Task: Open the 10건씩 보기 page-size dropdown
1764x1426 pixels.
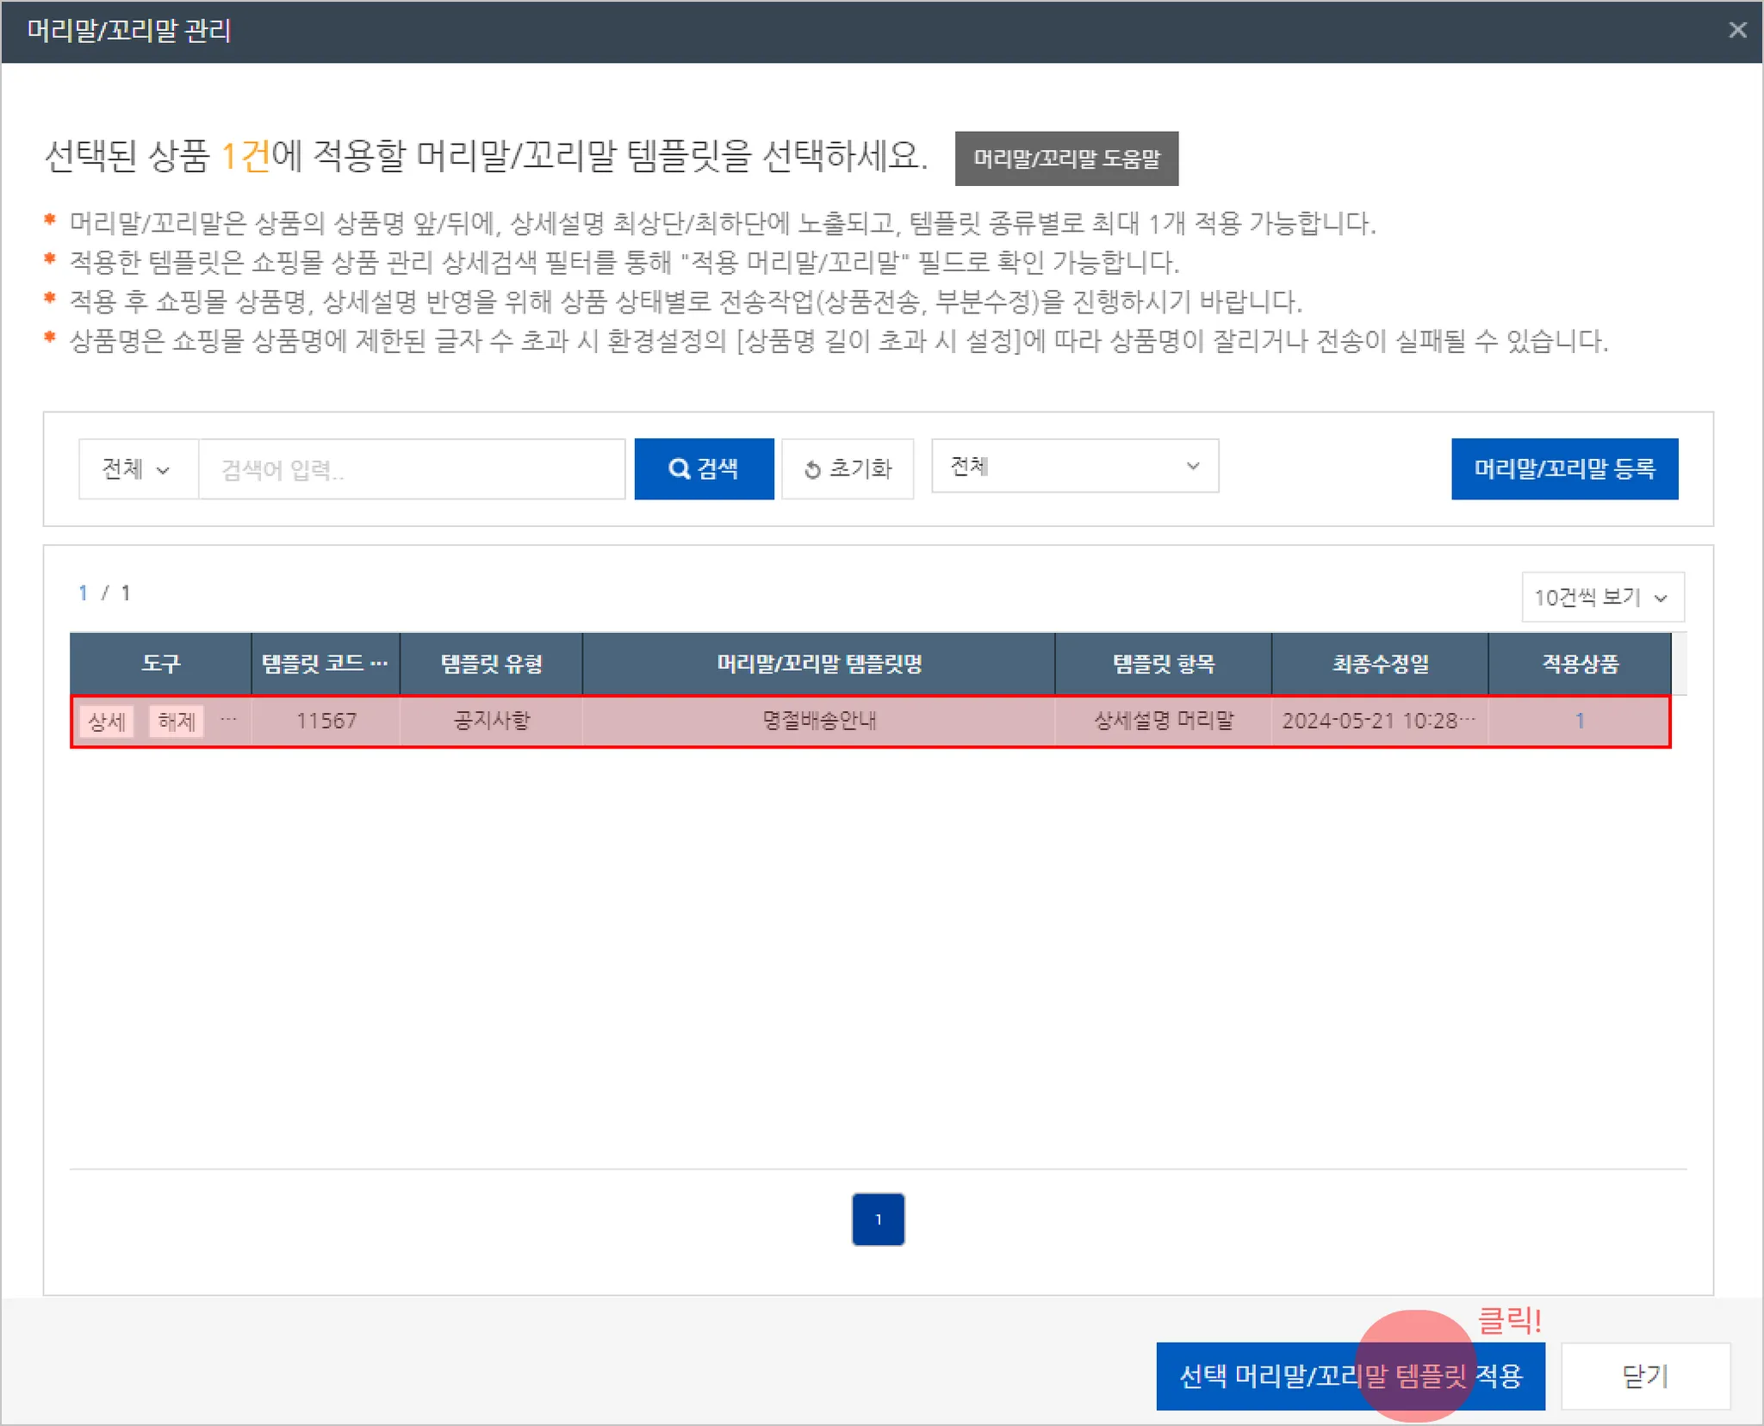Action: (1602, 597)
